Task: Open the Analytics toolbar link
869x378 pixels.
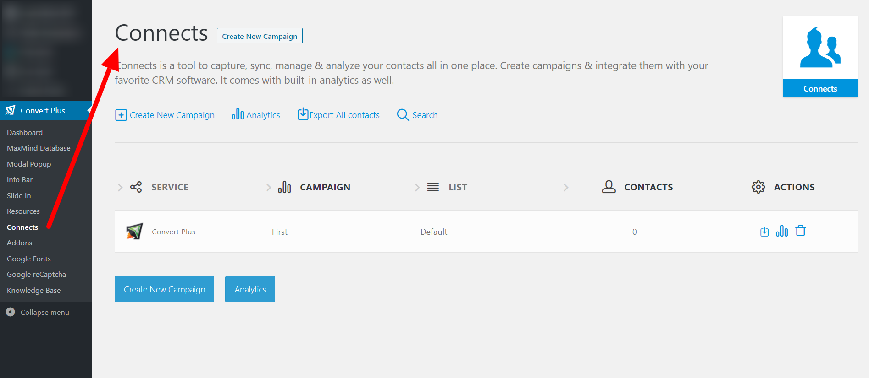Action: coord(263,115)
